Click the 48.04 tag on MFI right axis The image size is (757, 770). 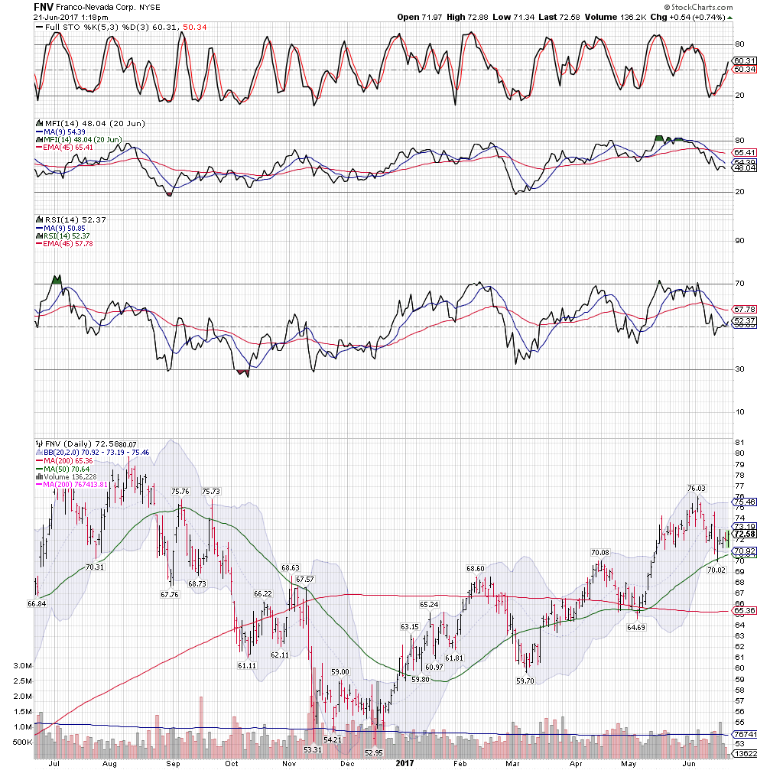point(745,168)
